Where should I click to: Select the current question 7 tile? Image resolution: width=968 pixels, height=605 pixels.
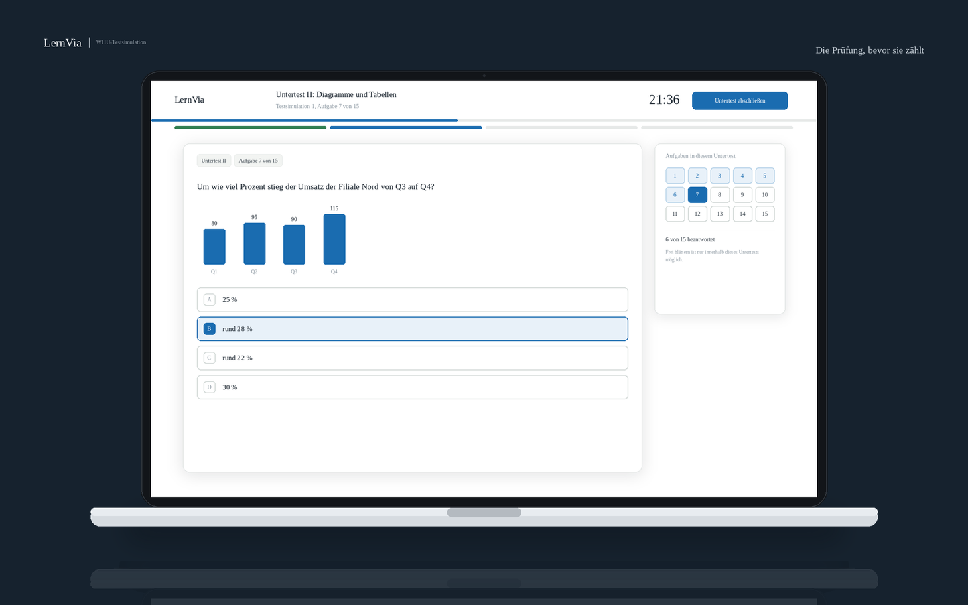pos(697,195)
